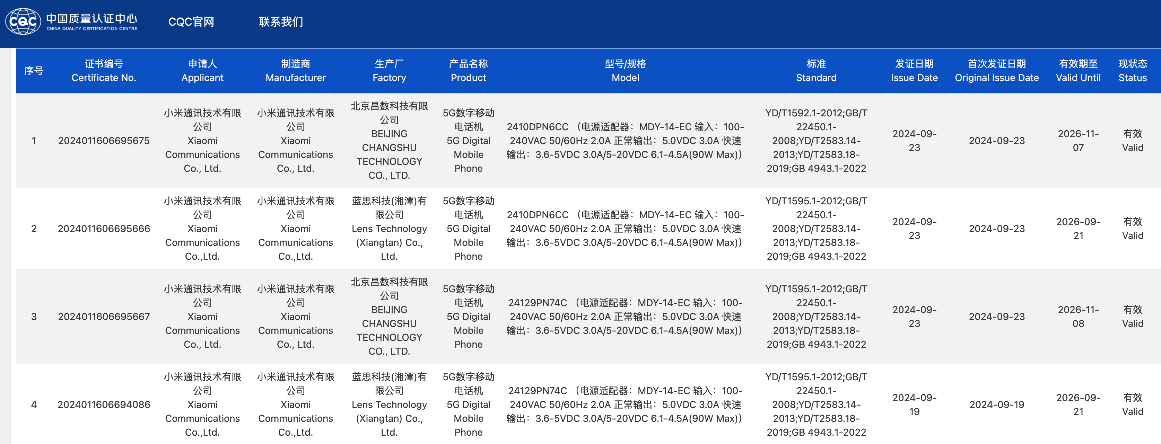The width and height of the screenshot is (1161, 444).
Task: Click the Standard column header
Action: (x=816, y=71)
